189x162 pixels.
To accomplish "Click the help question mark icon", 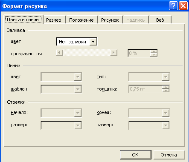I will tap(173, 6).
